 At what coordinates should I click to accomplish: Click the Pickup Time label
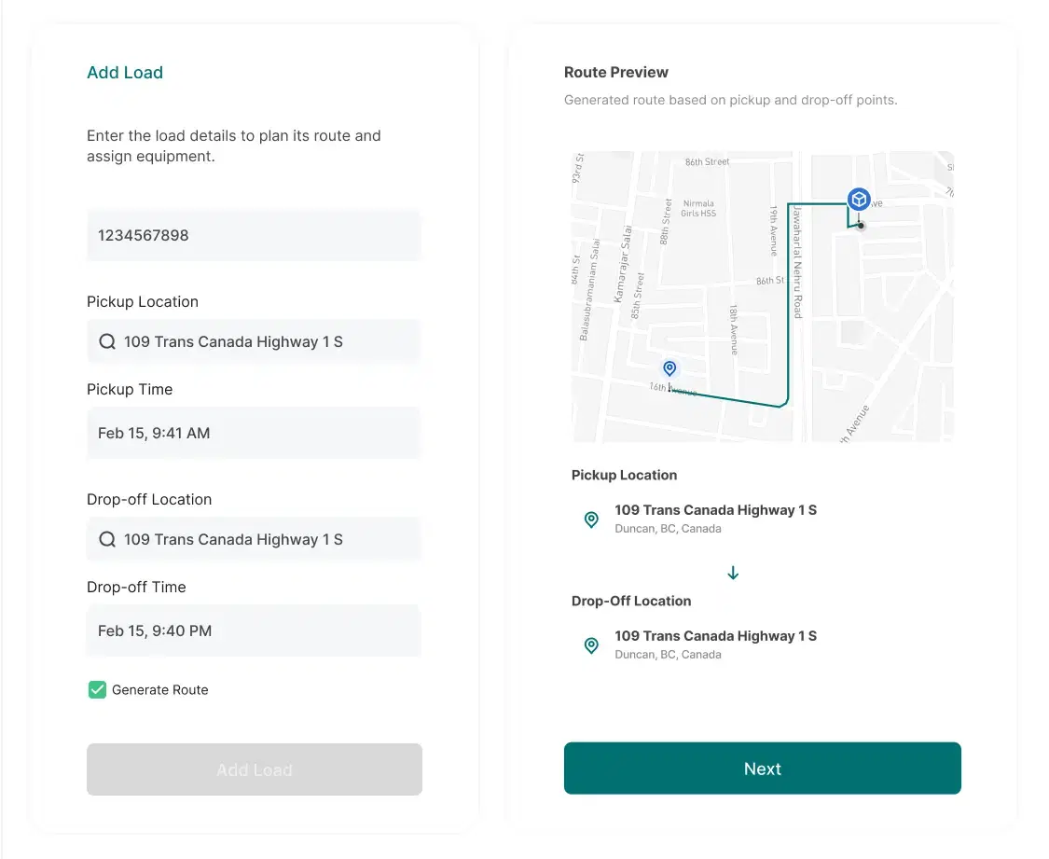[130, 389]
